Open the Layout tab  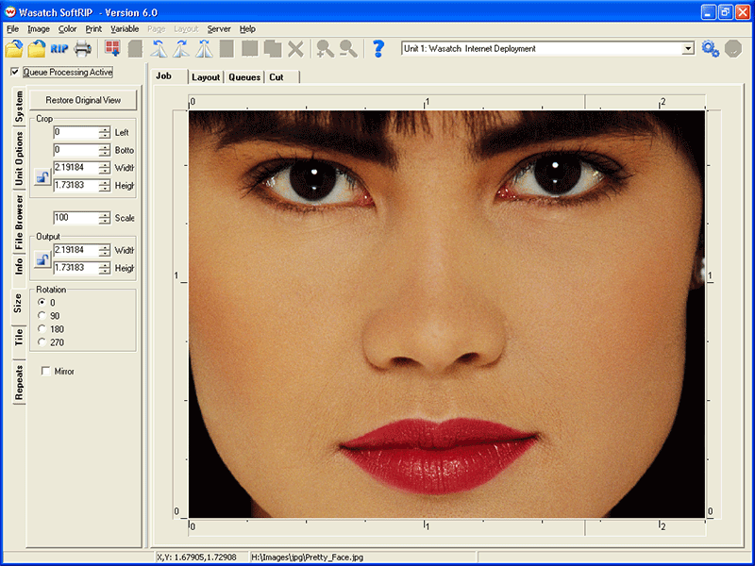205,77
